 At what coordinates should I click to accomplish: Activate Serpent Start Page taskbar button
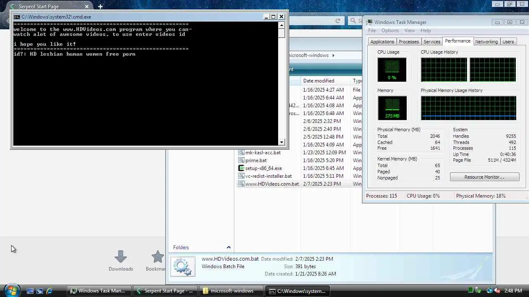[165, 291]
